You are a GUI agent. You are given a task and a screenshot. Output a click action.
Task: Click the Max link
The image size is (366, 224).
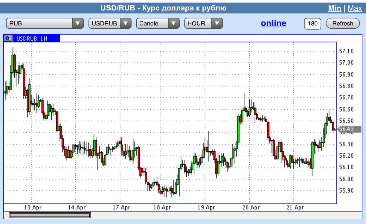click(x=355, y=8)
